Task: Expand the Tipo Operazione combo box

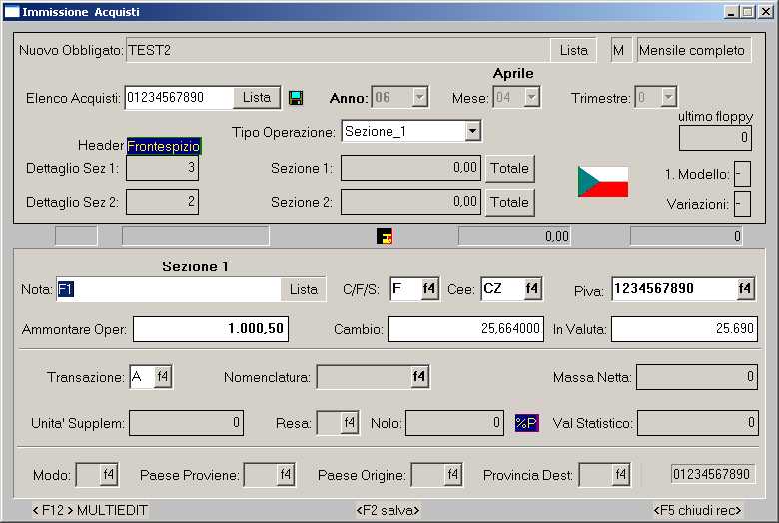Action: coord(473,131)
